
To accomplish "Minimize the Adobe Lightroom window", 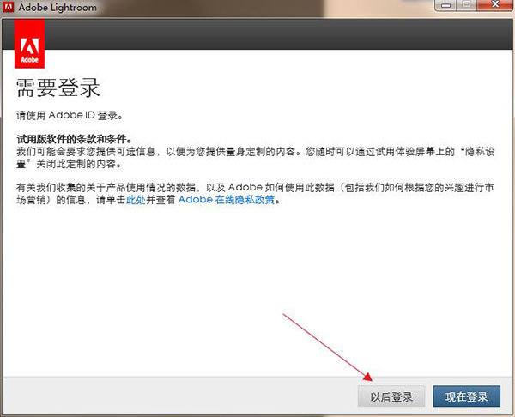I will [445, 6].
